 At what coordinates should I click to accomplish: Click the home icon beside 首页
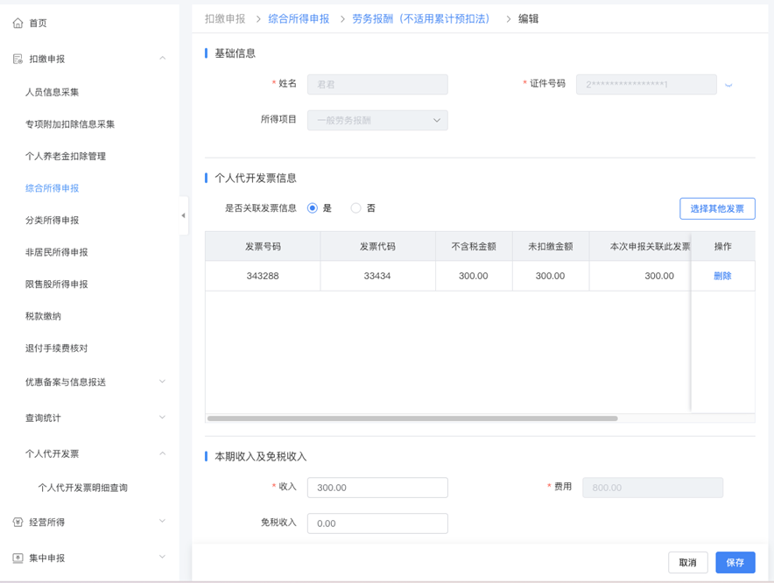click(x=16, y=23)
